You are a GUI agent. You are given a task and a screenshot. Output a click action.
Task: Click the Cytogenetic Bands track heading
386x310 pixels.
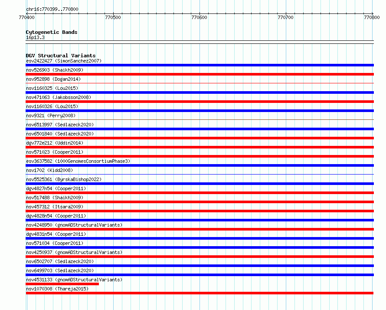pos(52,32)
